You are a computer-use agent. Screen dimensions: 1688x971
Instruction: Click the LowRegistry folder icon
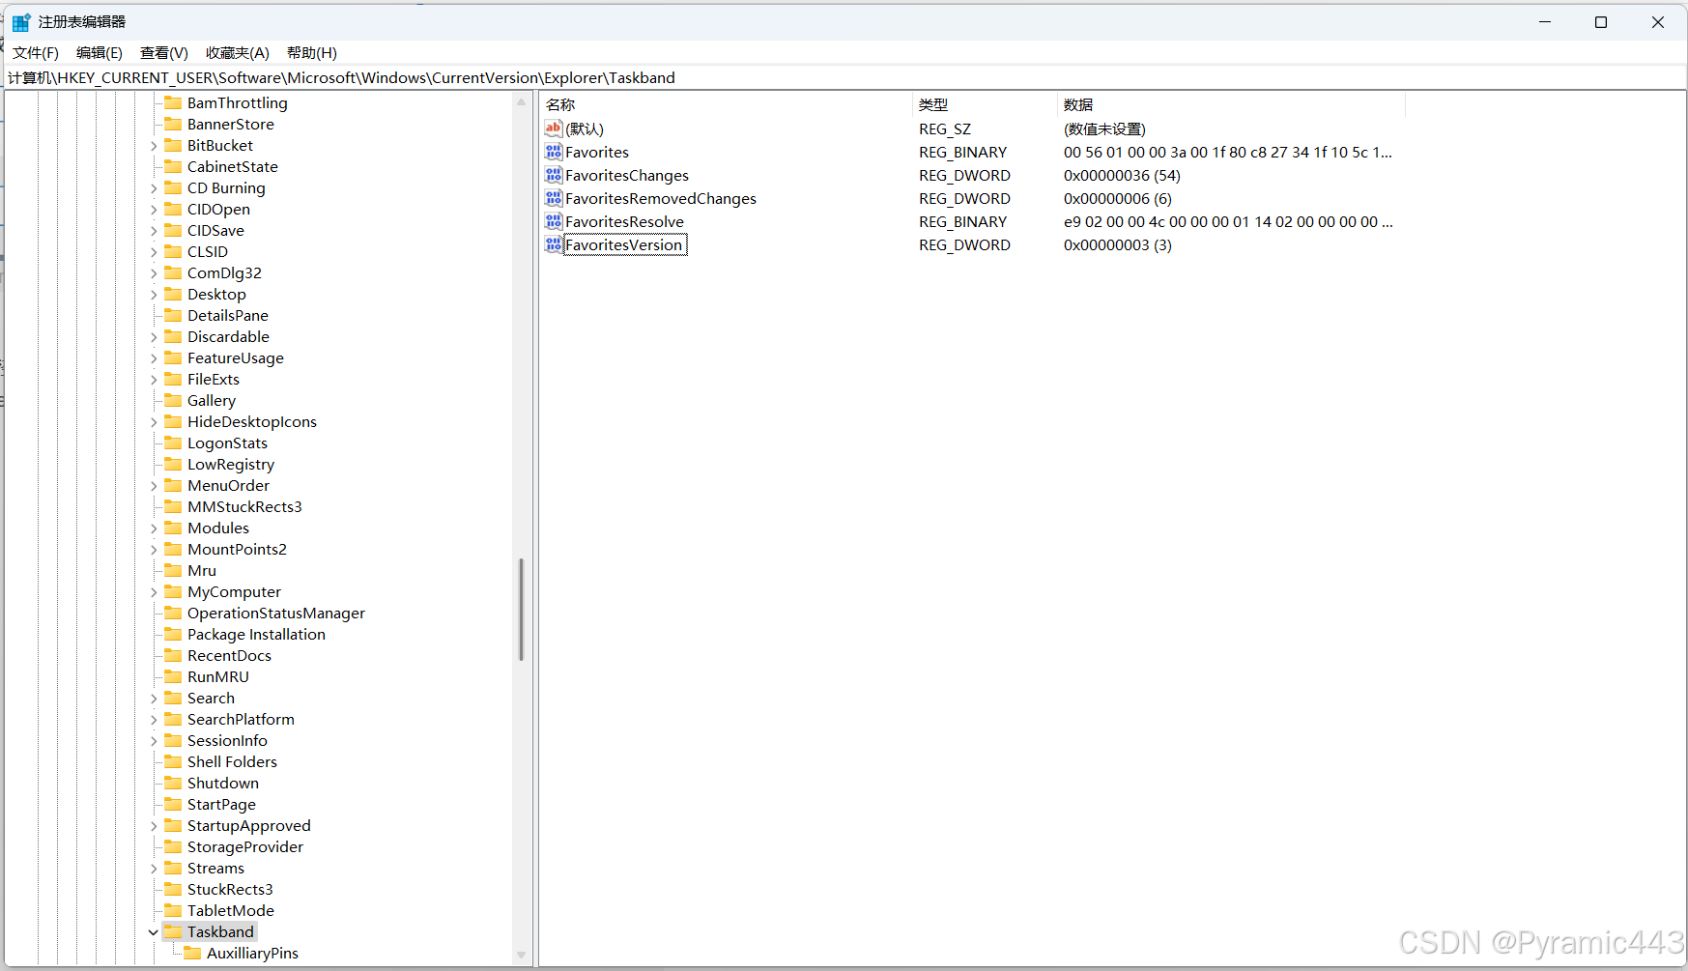click(x=173, y=464)
